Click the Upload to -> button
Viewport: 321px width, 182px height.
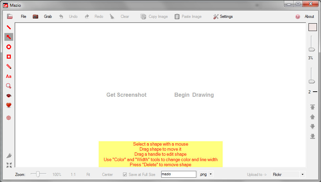(x=257, y=175)
